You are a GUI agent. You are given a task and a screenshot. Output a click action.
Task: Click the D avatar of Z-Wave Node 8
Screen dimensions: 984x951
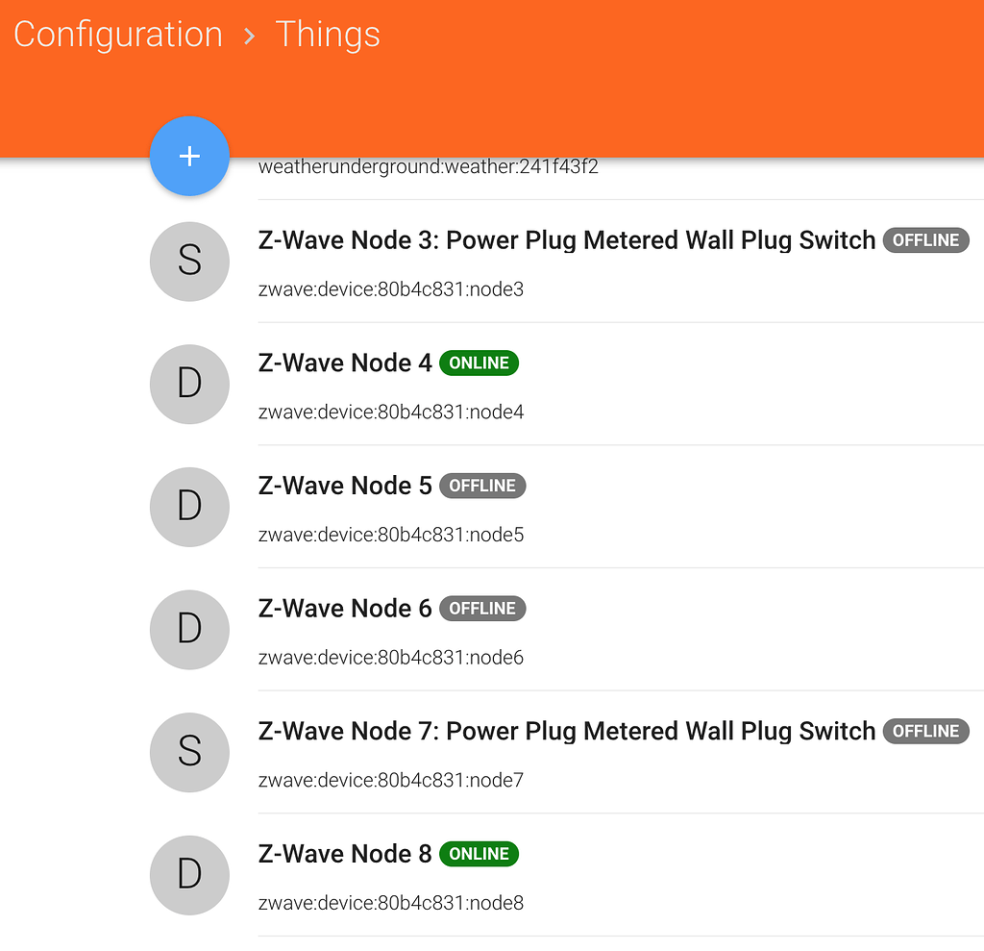189,875
